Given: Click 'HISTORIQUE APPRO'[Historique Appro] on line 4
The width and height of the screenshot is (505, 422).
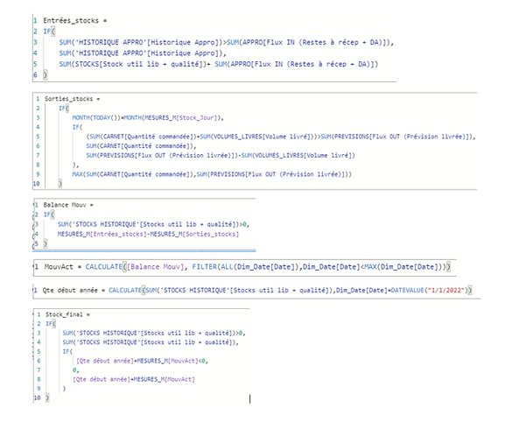Looking at the screenshot, I should [147, 53].
